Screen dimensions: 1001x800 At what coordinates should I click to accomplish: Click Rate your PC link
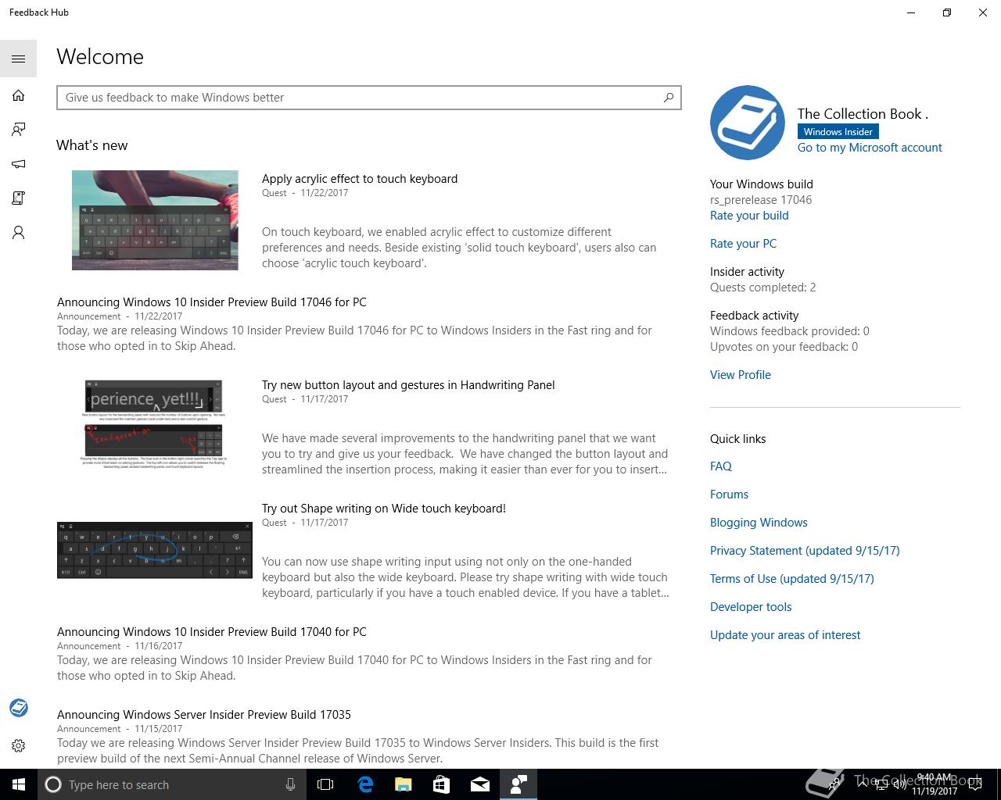click(743, 244)
